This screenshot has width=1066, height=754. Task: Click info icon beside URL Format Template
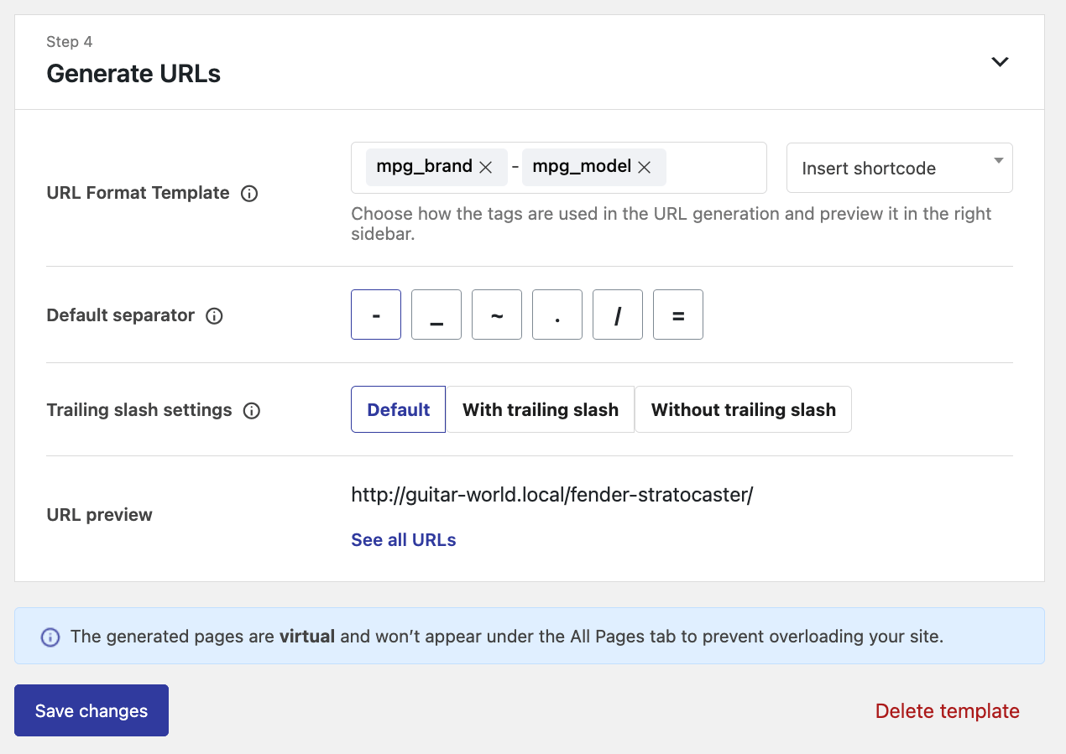pos(249,194)
